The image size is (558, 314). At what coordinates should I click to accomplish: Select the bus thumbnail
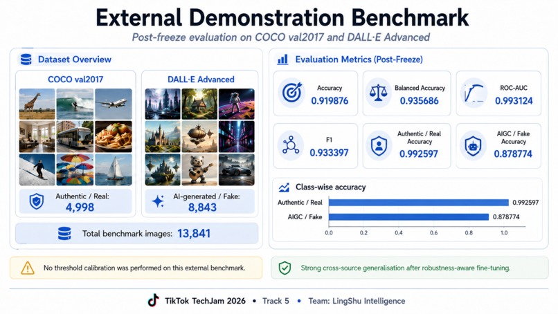pyautogui.click(x=75, y=136)
